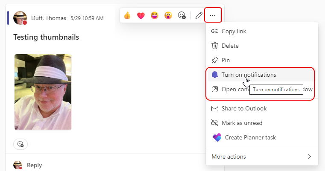Add reaction using icon below the photo
Image resolution: width=325 pixels, height=171 pixels.
pos(20,144)
